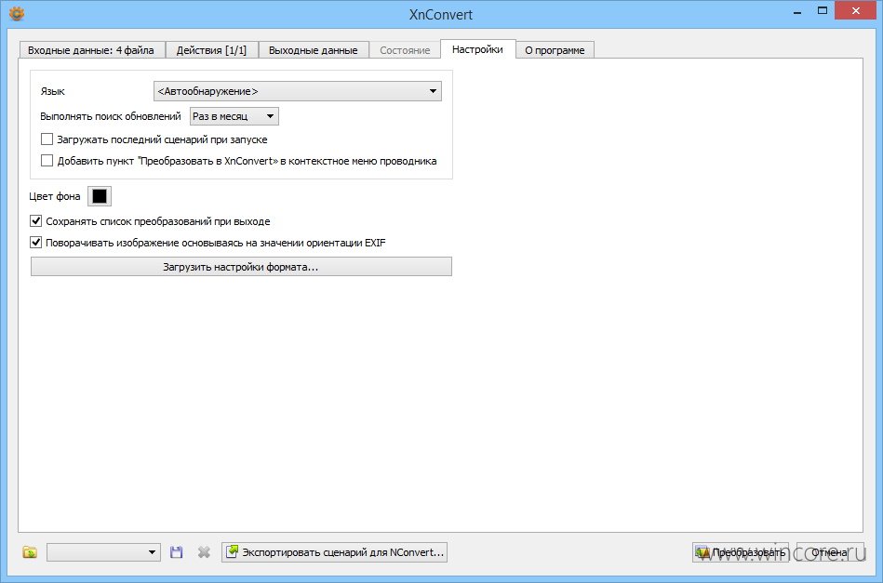Delete script with the gray X icon
Image resolution: width=883 pixels, height=583 pixels.
click(204, 552)
